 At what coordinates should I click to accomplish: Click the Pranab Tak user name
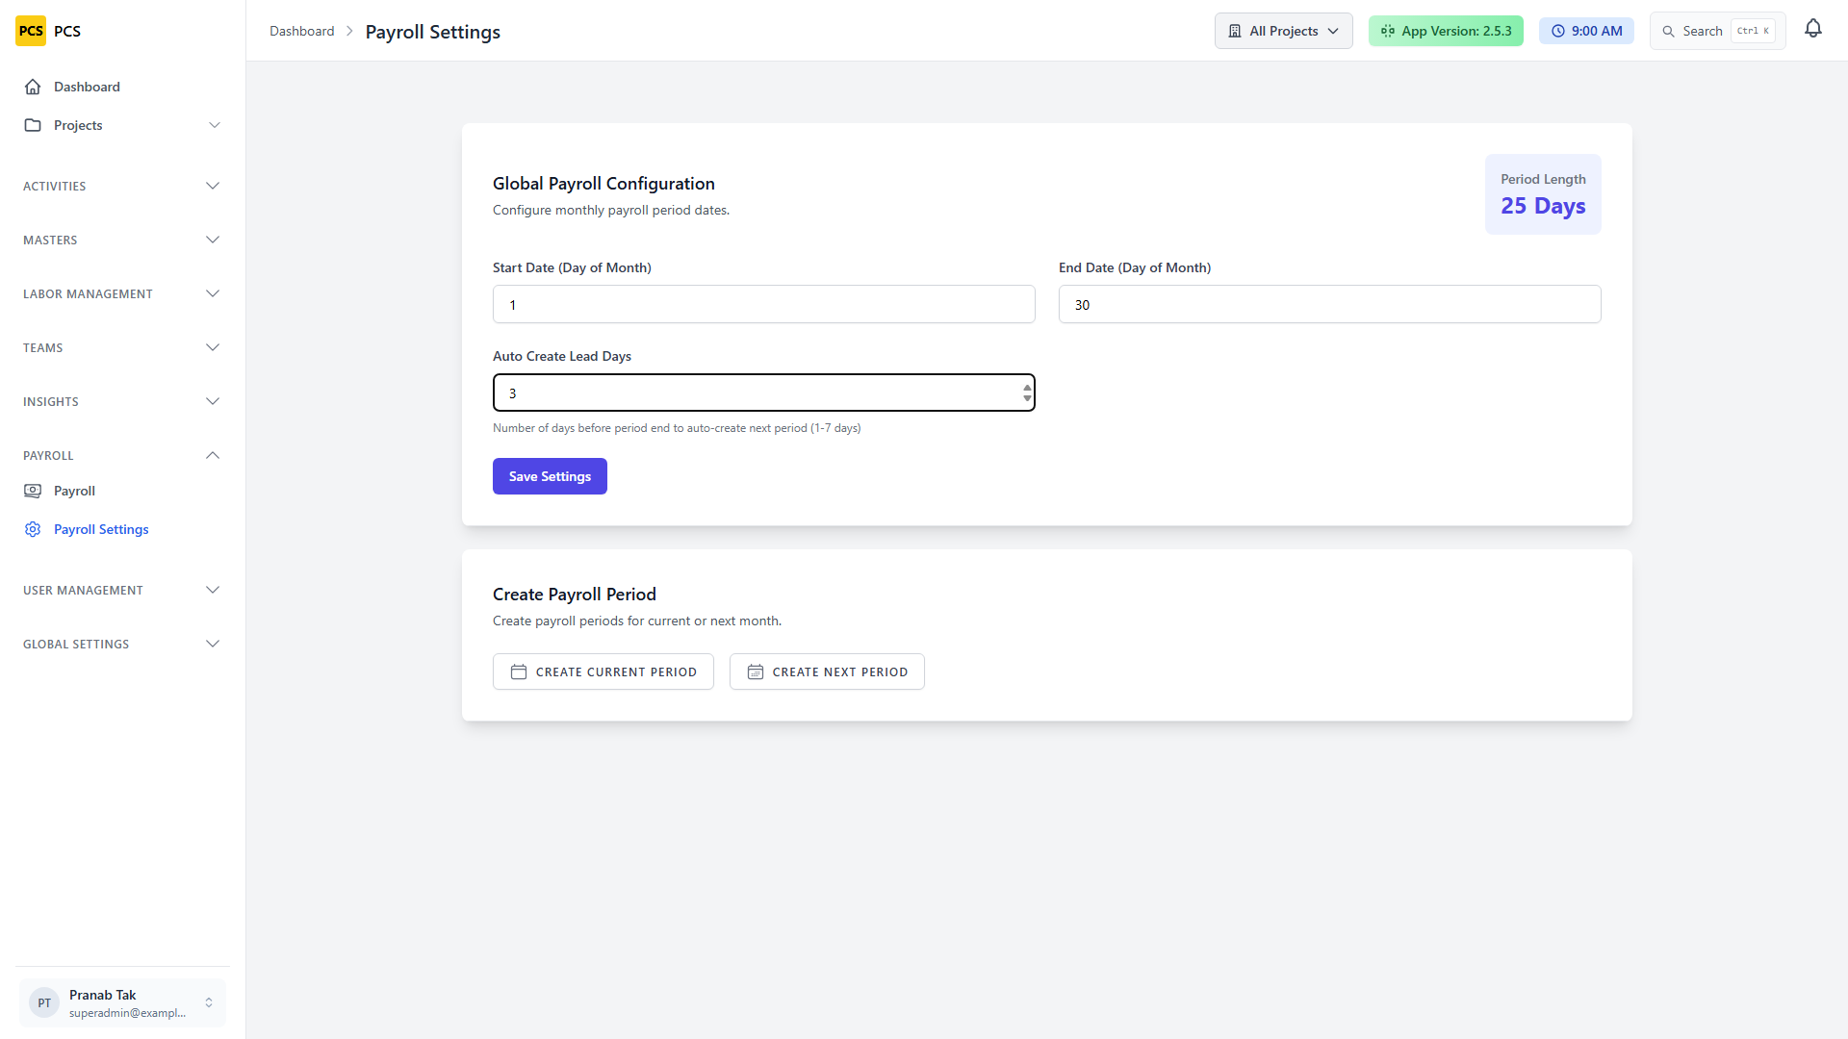click(x=102, y=995)
